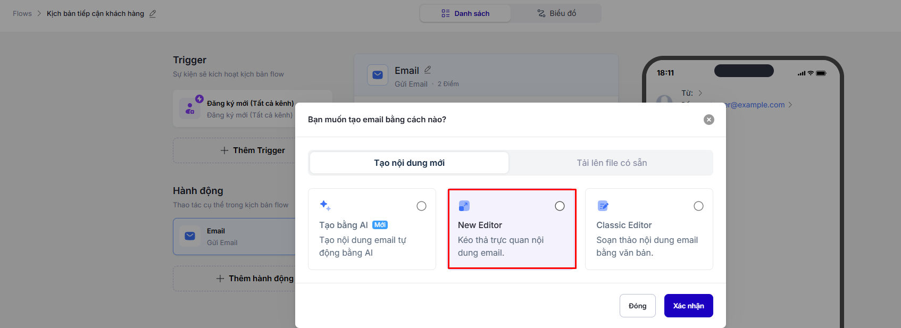The image size is (901, 328).
Task: Open the Tải lên file có sẵn tab
Action: coord(612,163)
